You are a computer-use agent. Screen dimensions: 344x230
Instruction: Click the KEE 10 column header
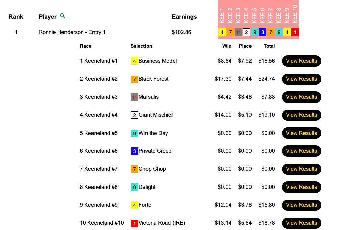point(295,14)
